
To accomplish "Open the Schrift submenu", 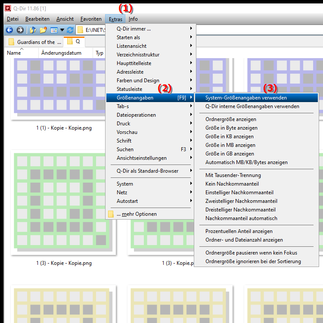I will click(150, 141).
